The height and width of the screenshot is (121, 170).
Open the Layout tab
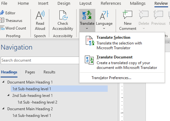click(85, 3)
